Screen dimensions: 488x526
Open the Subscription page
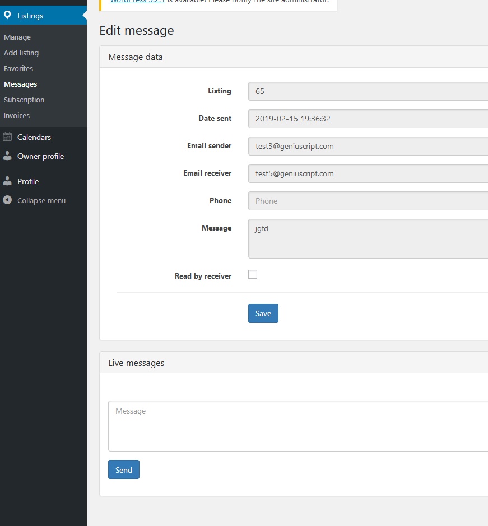[x=24, y=100]
